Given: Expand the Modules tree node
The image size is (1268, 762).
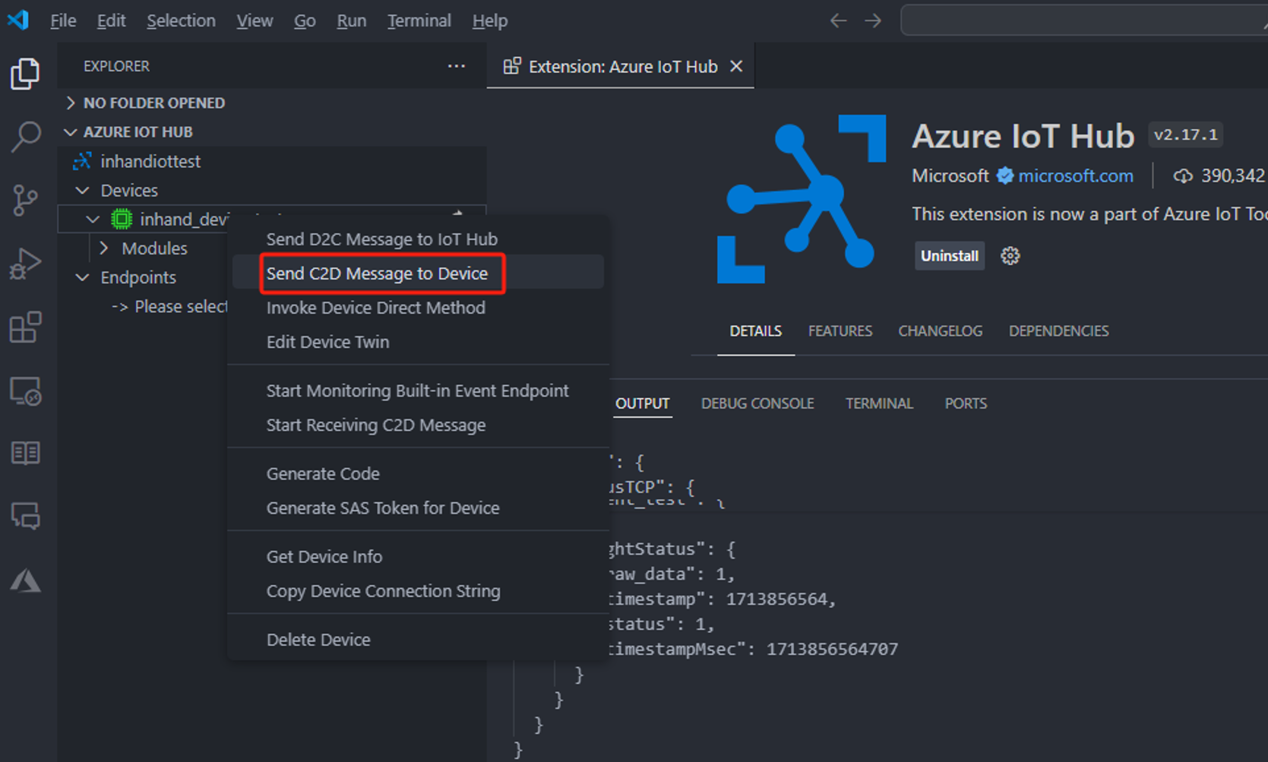Looking at the screenshot, I should point(104,248).
